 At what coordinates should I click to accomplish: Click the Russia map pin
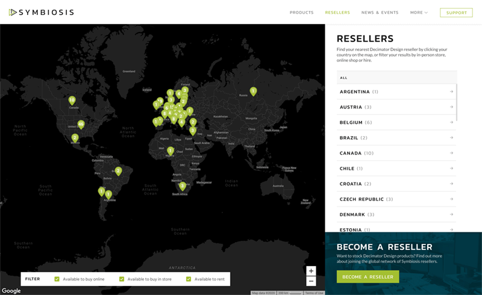tap(253, 92)
